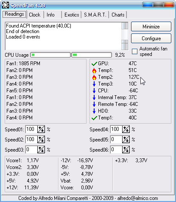Click the blue down arrow beside CPU temperature
The width and height of the screenshot is (176, 202).
point(94,91)
